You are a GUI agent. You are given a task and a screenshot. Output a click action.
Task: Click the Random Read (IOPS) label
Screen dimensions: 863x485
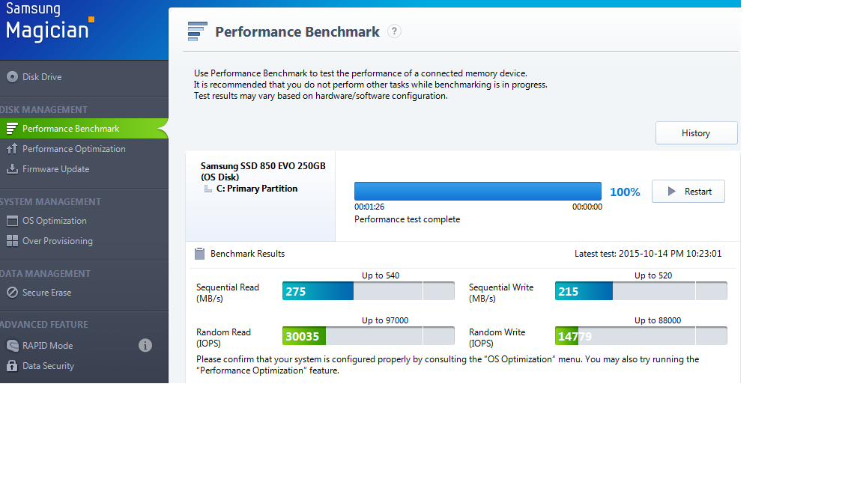(x=223, y=338)
